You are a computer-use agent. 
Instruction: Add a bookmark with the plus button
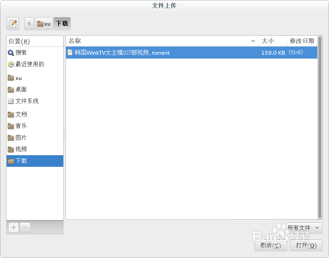click(14, 227)
